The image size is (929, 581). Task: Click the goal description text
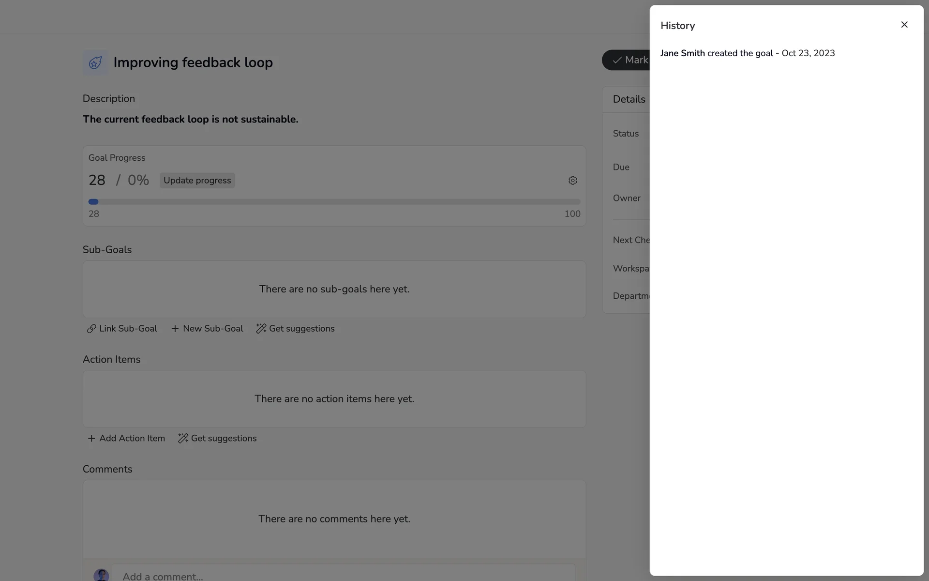190,120
